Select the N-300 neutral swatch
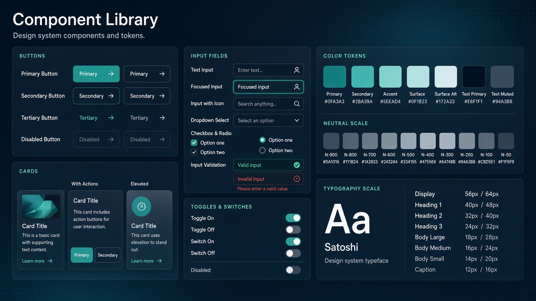 click(447, 141)
